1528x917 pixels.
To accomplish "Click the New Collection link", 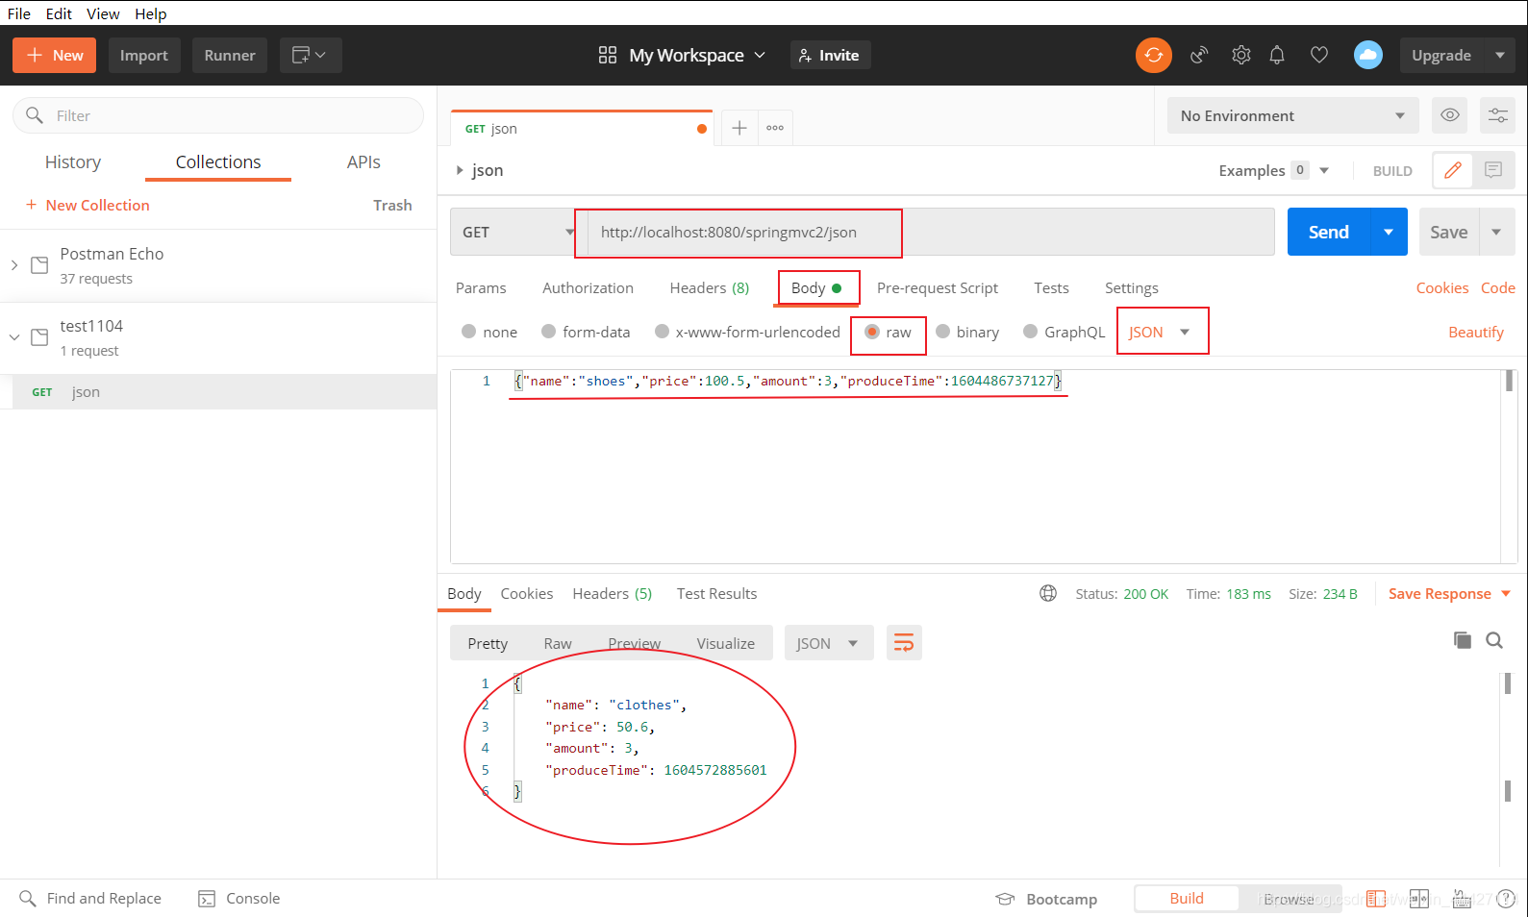I will coord(88,205).
